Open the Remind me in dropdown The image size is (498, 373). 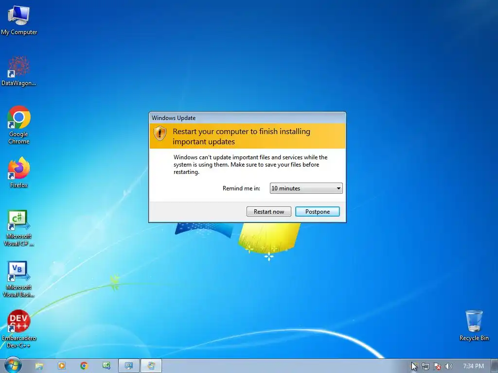coord(306,188)
